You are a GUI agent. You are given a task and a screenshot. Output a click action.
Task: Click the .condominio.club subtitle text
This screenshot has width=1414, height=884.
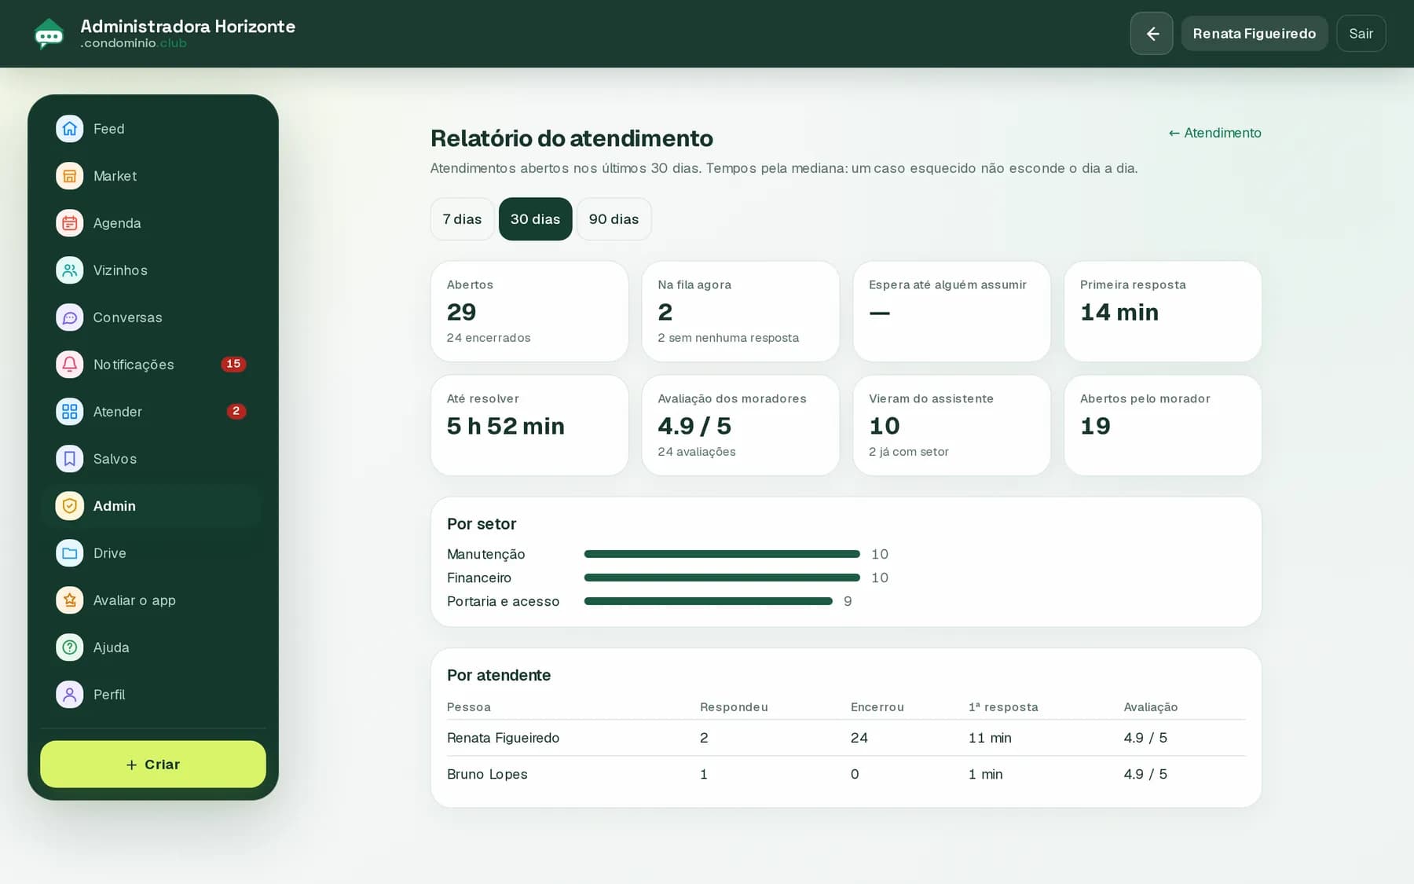tap(134, 43)
